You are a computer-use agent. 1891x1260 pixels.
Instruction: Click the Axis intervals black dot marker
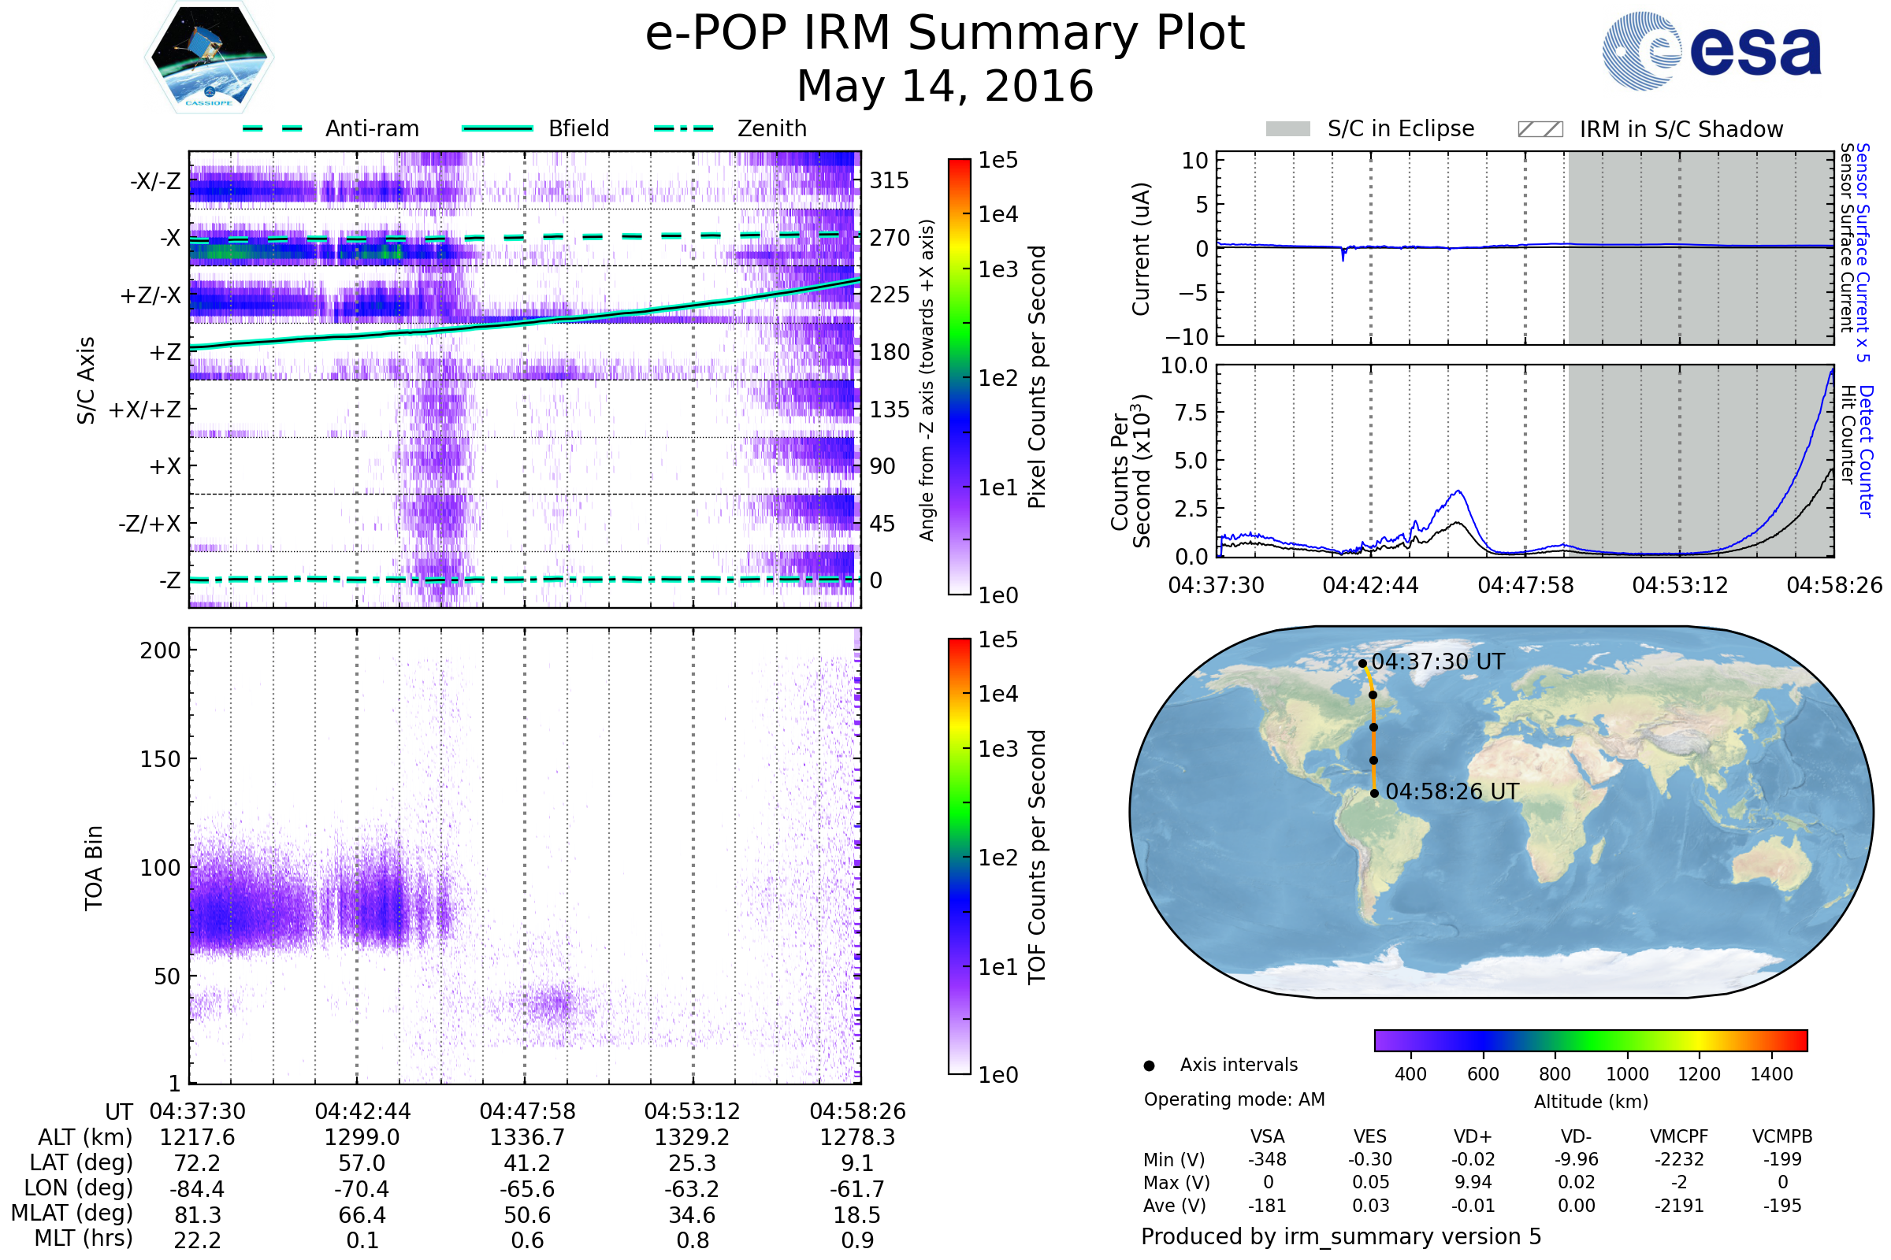pos(1149,1065)
